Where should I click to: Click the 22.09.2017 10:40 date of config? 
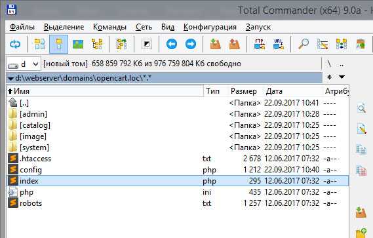(292, 170)
